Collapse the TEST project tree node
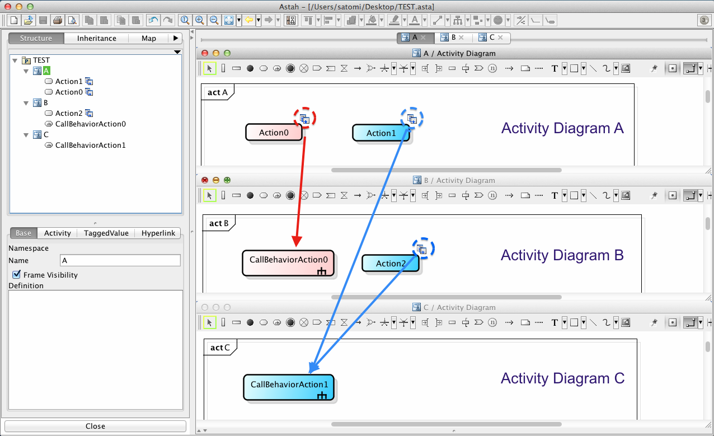The image size is (714, 436). point(15,60)
